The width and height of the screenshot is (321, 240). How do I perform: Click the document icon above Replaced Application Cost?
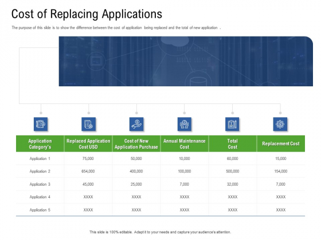(x=88, y=124)
